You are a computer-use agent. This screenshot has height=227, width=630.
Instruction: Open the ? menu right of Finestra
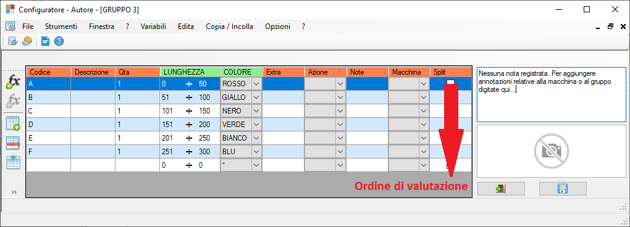pyautogui.click(x=127, y=27)
